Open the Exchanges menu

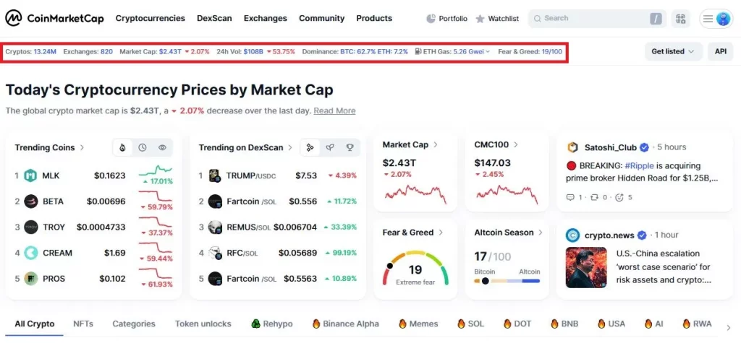point(265,18)
